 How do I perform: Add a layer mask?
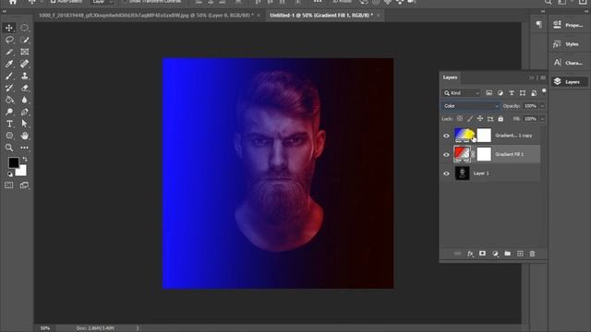[482, 254]
